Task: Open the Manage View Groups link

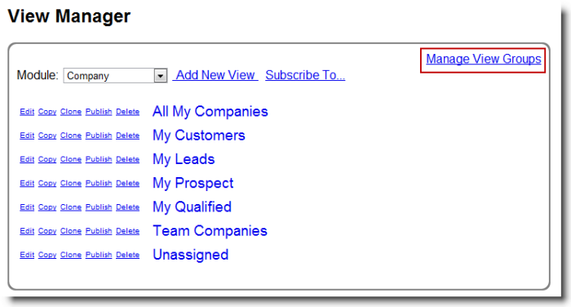Action: (484, 59)
